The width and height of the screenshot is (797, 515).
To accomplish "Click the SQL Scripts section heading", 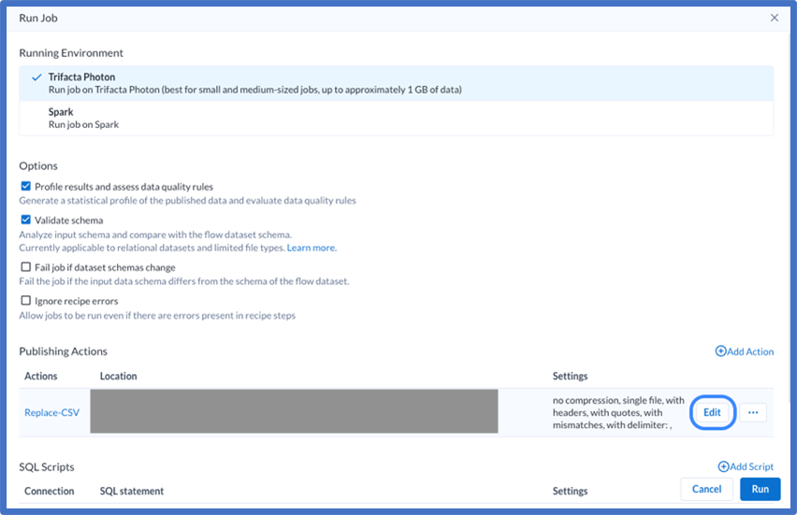I will [47, 467].
